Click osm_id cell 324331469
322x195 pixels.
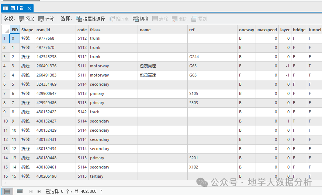55,84
